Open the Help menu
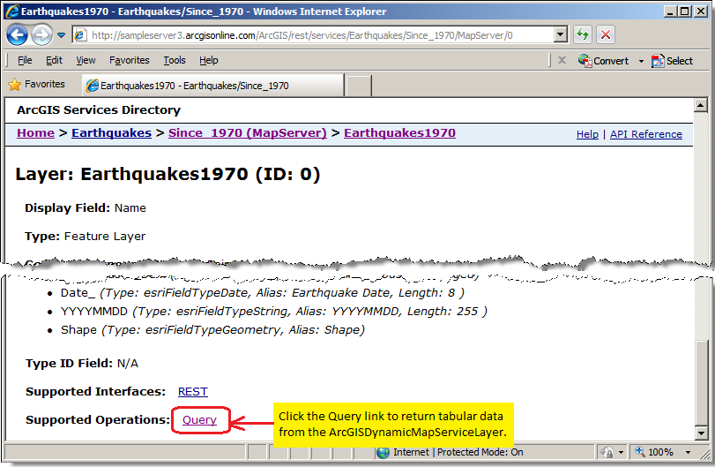The width and height of the screenshot is (715, 467). 208,60
